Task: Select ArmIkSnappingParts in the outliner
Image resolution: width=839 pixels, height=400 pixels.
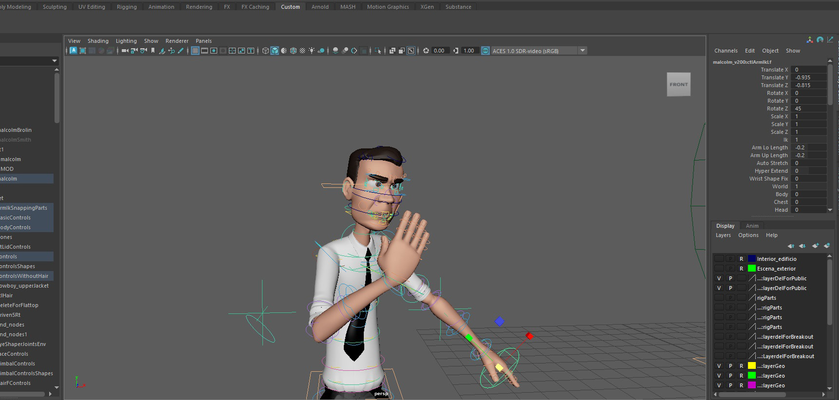Action: [x=24, y=208]
